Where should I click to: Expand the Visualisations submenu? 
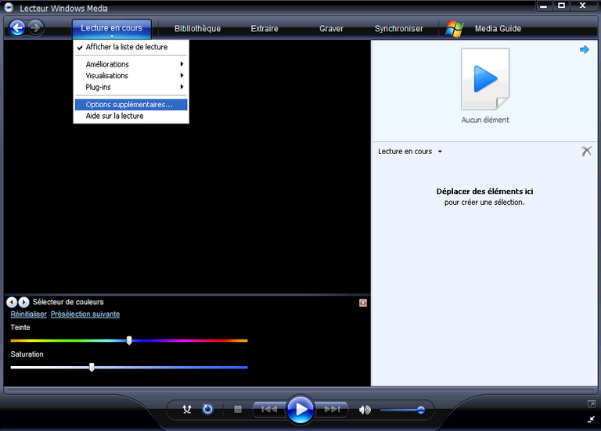click(x=131, y=75)
